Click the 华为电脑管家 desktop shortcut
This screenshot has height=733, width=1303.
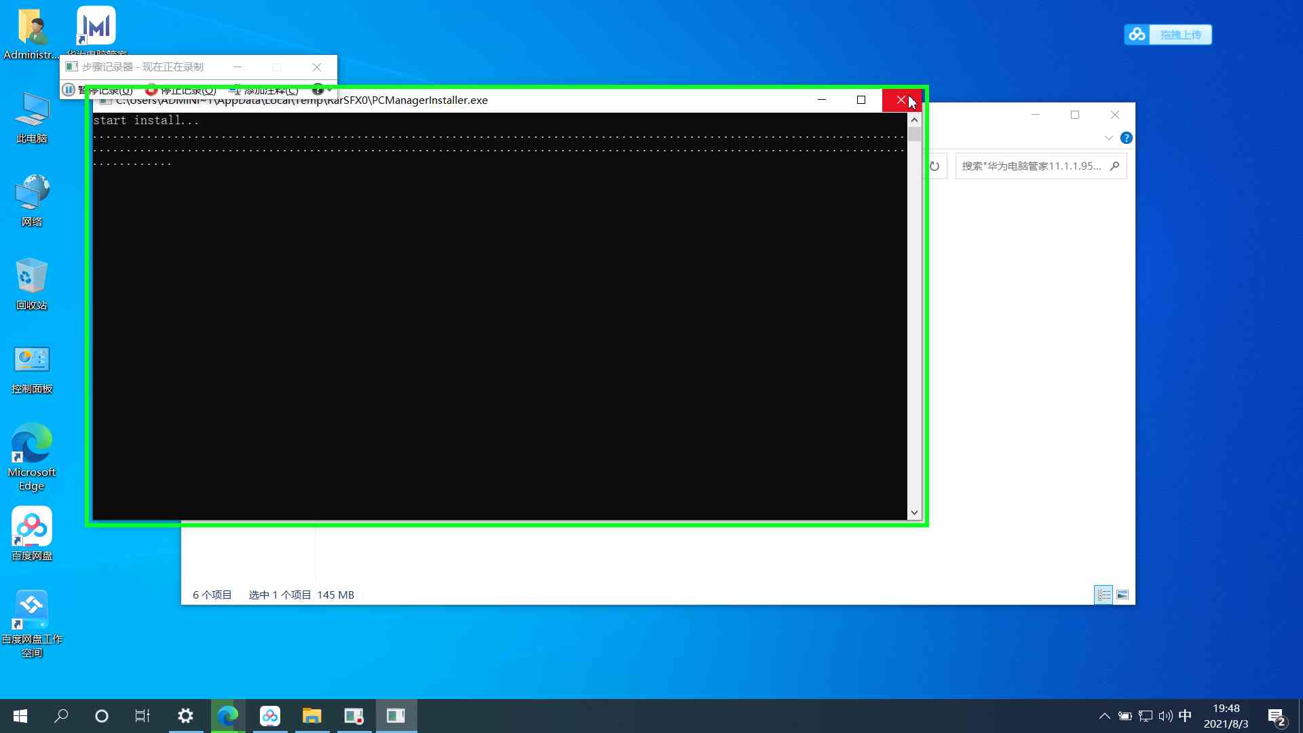pos(96,27)
